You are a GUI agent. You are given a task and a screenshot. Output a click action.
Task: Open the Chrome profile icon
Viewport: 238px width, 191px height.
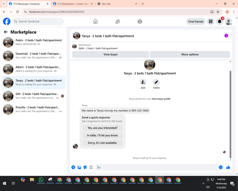click(x=227, y=12)
